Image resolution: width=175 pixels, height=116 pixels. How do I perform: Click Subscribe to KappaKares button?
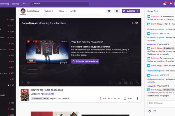[x=85, y=61]
